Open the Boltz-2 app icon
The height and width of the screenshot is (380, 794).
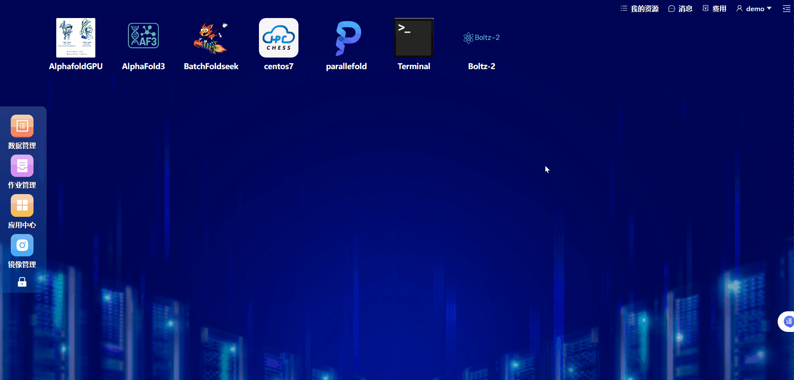pos(481,38)
